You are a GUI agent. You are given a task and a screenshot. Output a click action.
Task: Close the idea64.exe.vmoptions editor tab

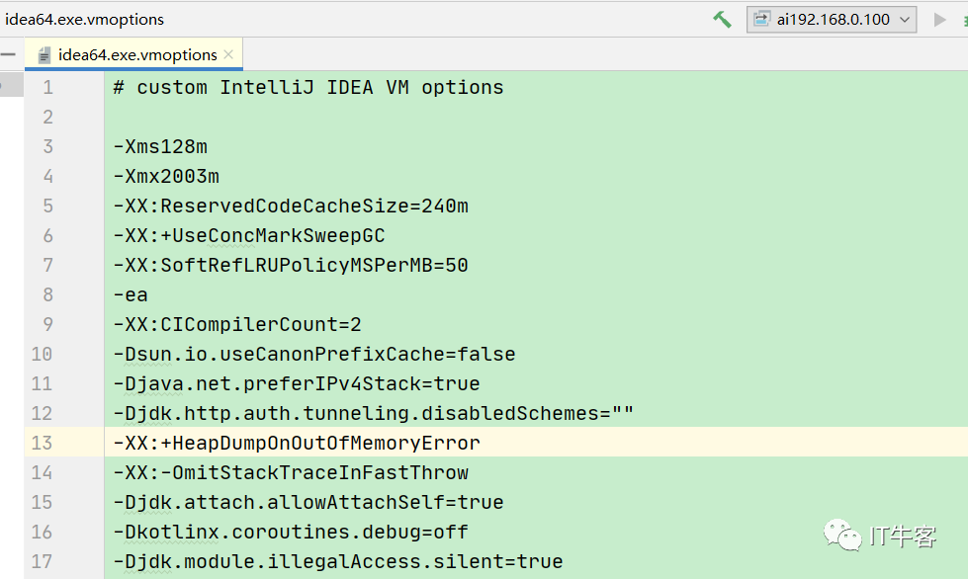pyautogui.click(x=229, y=54)
